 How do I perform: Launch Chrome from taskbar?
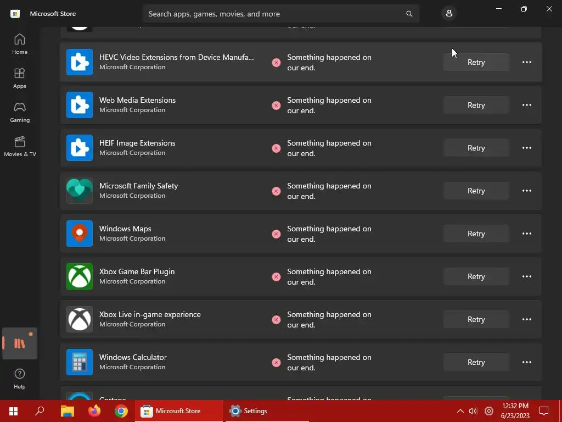(121, 411)
